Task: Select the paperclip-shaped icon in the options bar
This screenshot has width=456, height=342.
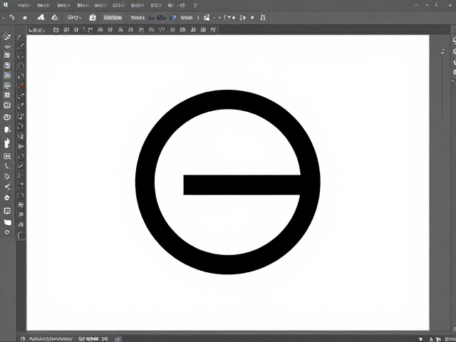Action: tap(12, 17)
